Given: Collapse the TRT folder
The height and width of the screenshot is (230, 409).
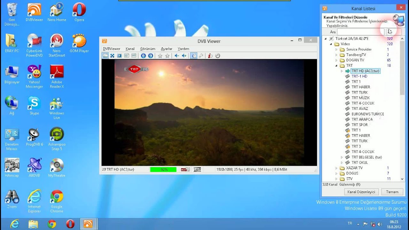Looking at the screenshot, I should pyautogui.click(x=336, y=65).
